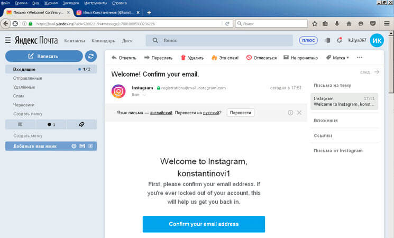Open the Входящие folder
This screenshot has width=394, height=238.
tap(51, 69)
